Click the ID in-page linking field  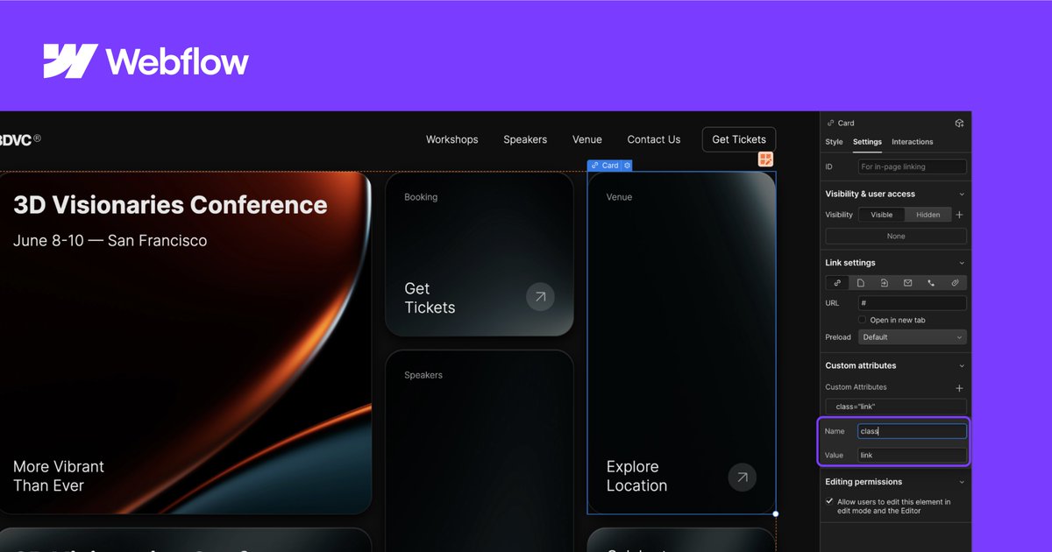point(912,166)
